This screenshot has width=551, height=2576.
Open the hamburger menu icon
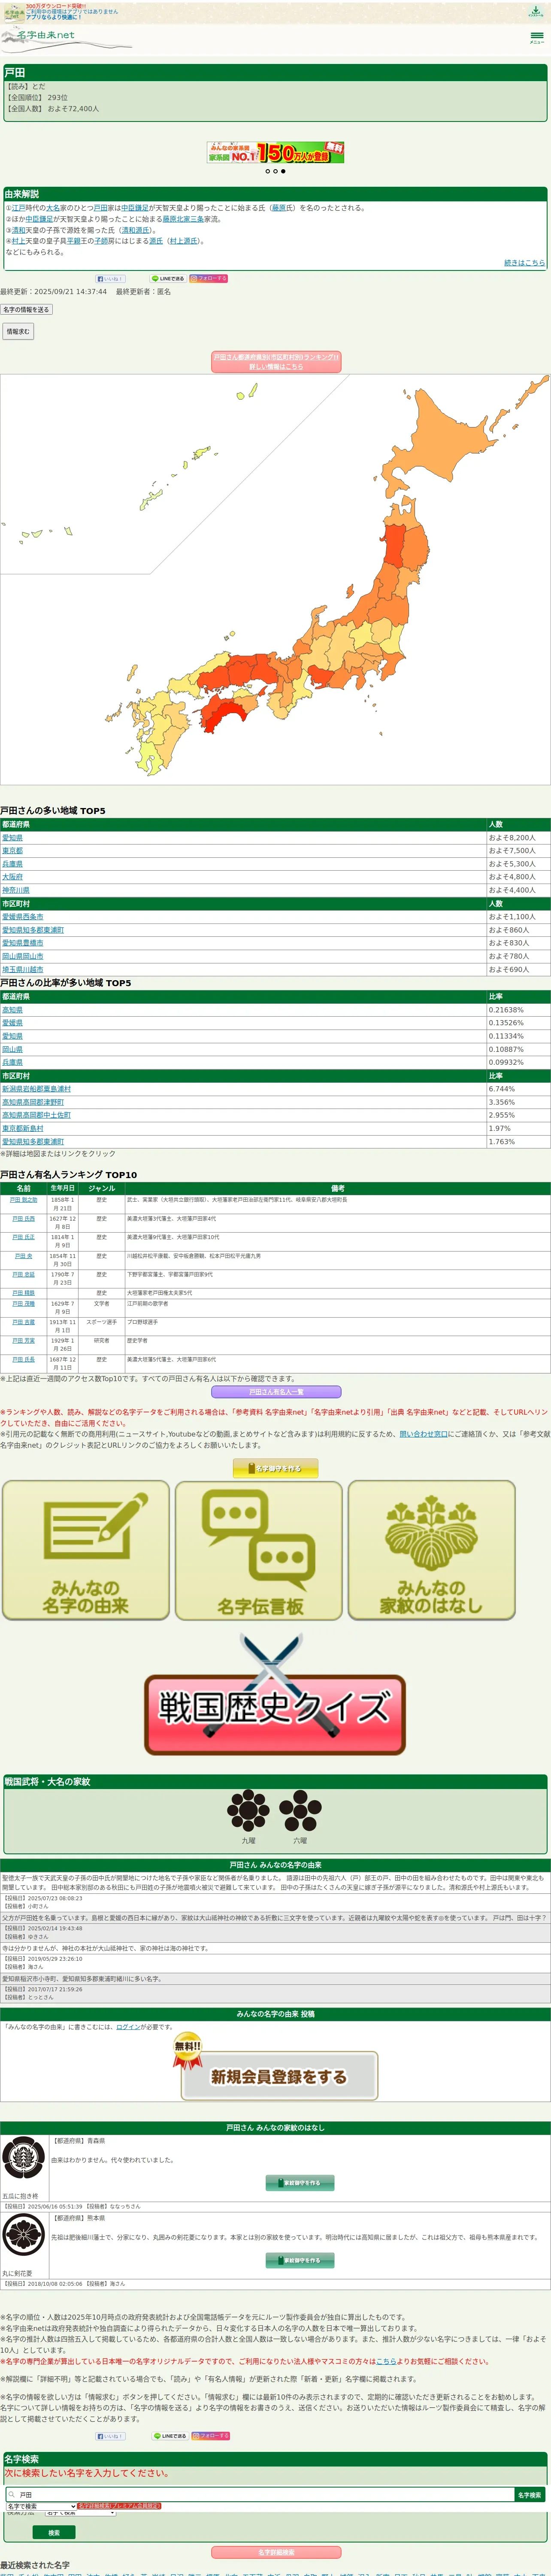click(x=537, y=37)
